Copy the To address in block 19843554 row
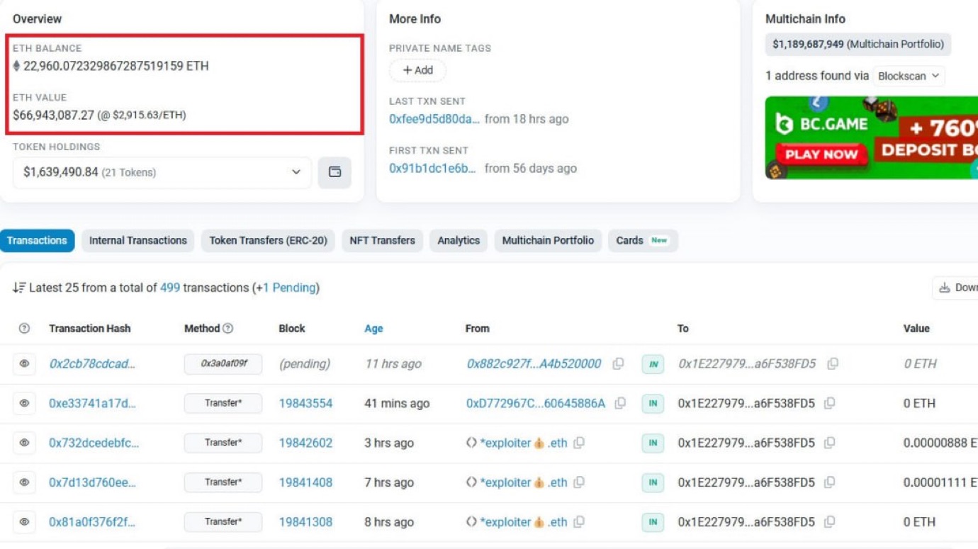The image size is (978, 549). point(830,404)
